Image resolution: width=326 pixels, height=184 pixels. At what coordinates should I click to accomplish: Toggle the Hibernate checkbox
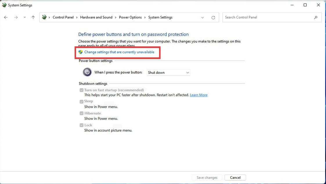coord(82,113)
